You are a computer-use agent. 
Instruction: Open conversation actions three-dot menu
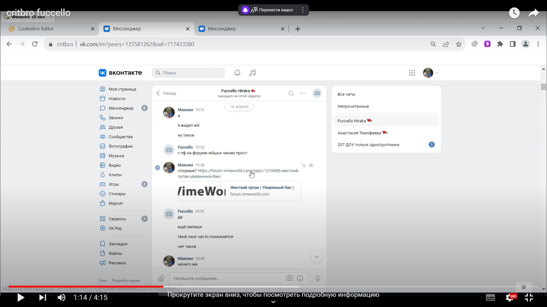[x=303, y=93]
